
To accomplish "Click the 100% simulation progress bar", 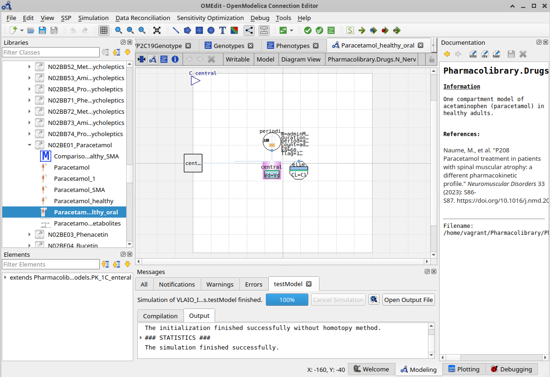I will coord(287,300).
